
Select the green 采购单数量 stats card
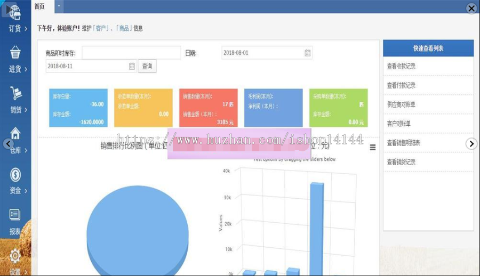point(339,108)
